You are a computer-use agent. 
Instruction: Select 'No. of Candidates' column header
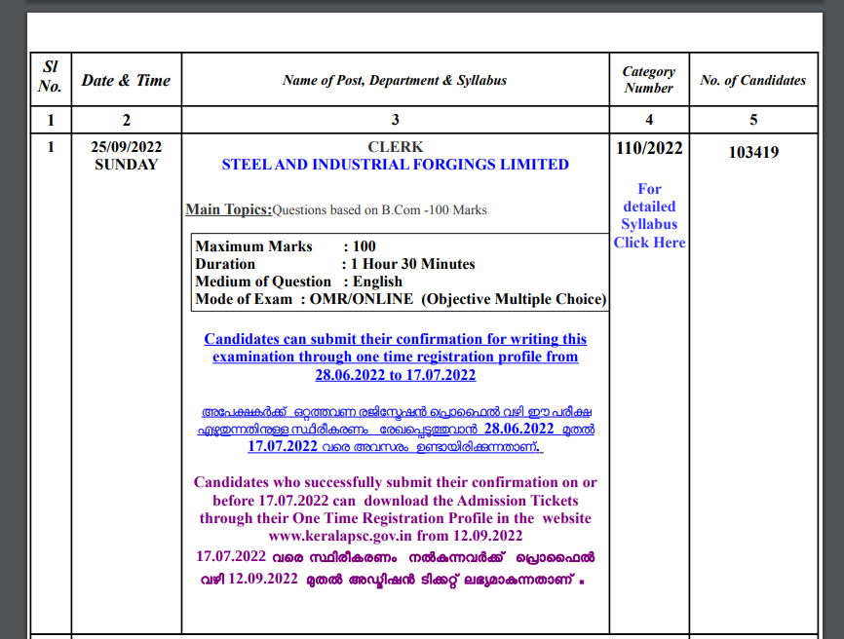click(753, 80)
